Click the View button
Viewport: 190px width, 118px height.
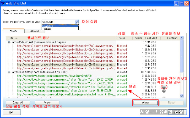tap(47, 103)
